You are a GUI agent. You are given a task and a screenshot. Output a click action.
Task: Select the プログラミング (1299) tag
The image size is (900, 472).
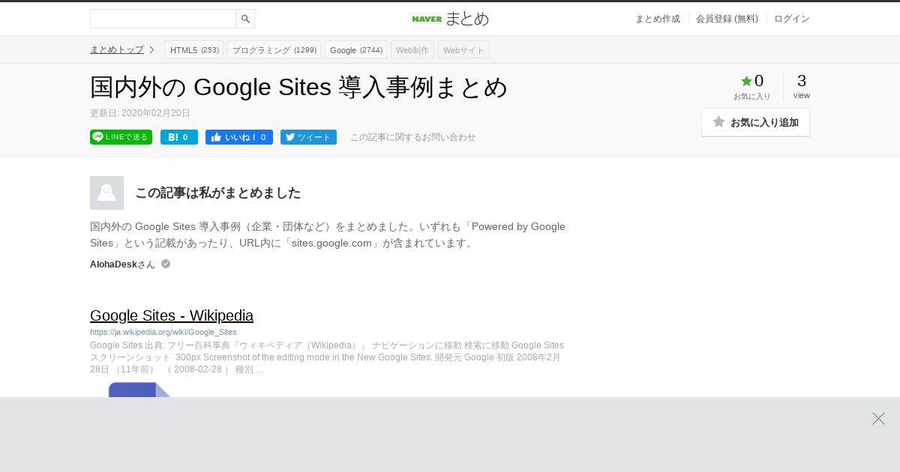click(274, 49)
